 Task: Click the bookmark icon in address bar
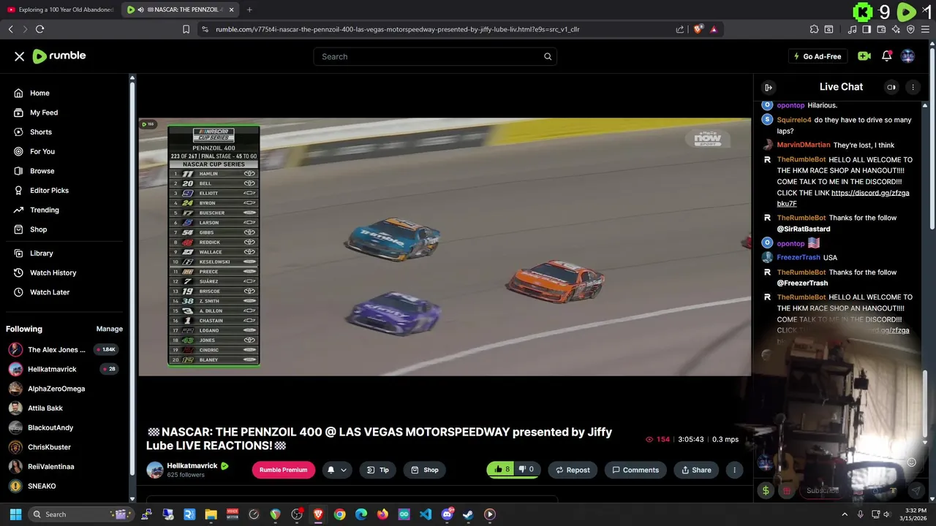[x=186, y=29]
